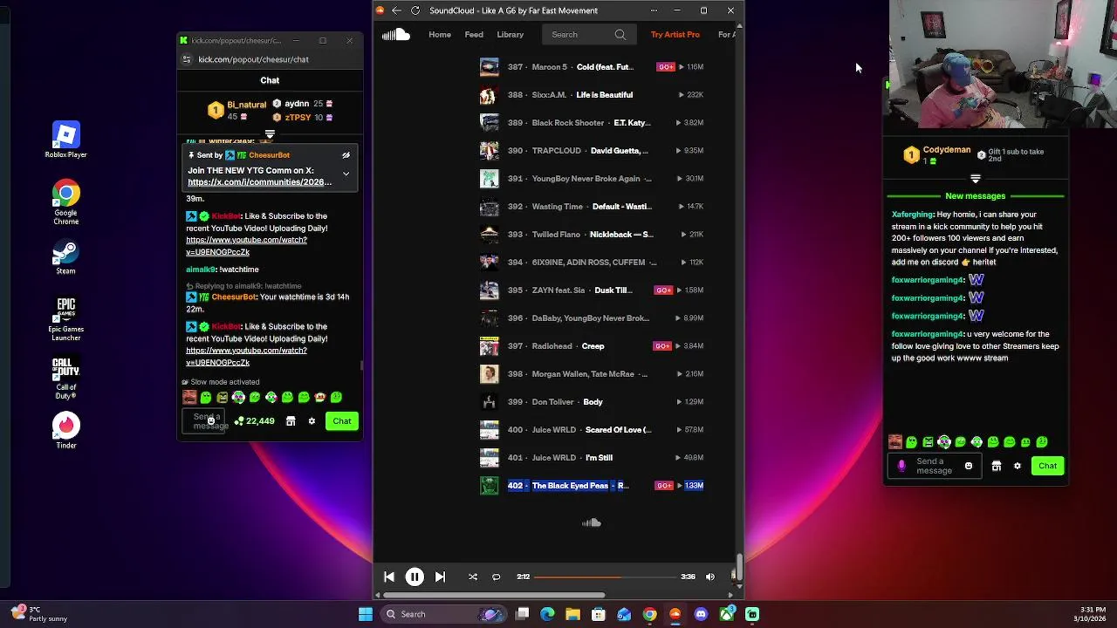
Task: Click the green Chat button in the right panel
Action: pyautogui.click(x=1048, y=466)
